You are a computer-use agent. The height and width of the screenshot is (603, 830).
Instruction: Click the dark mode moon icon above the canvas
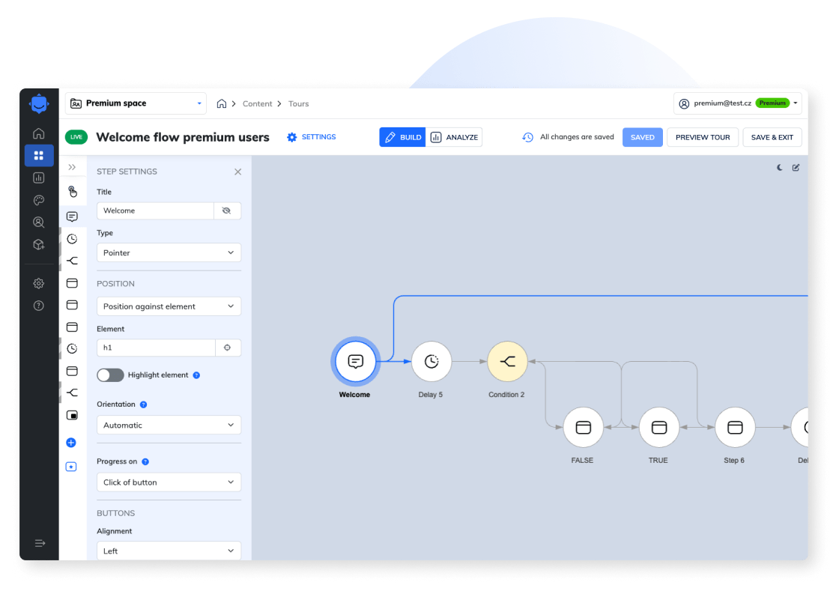(779, 168)
